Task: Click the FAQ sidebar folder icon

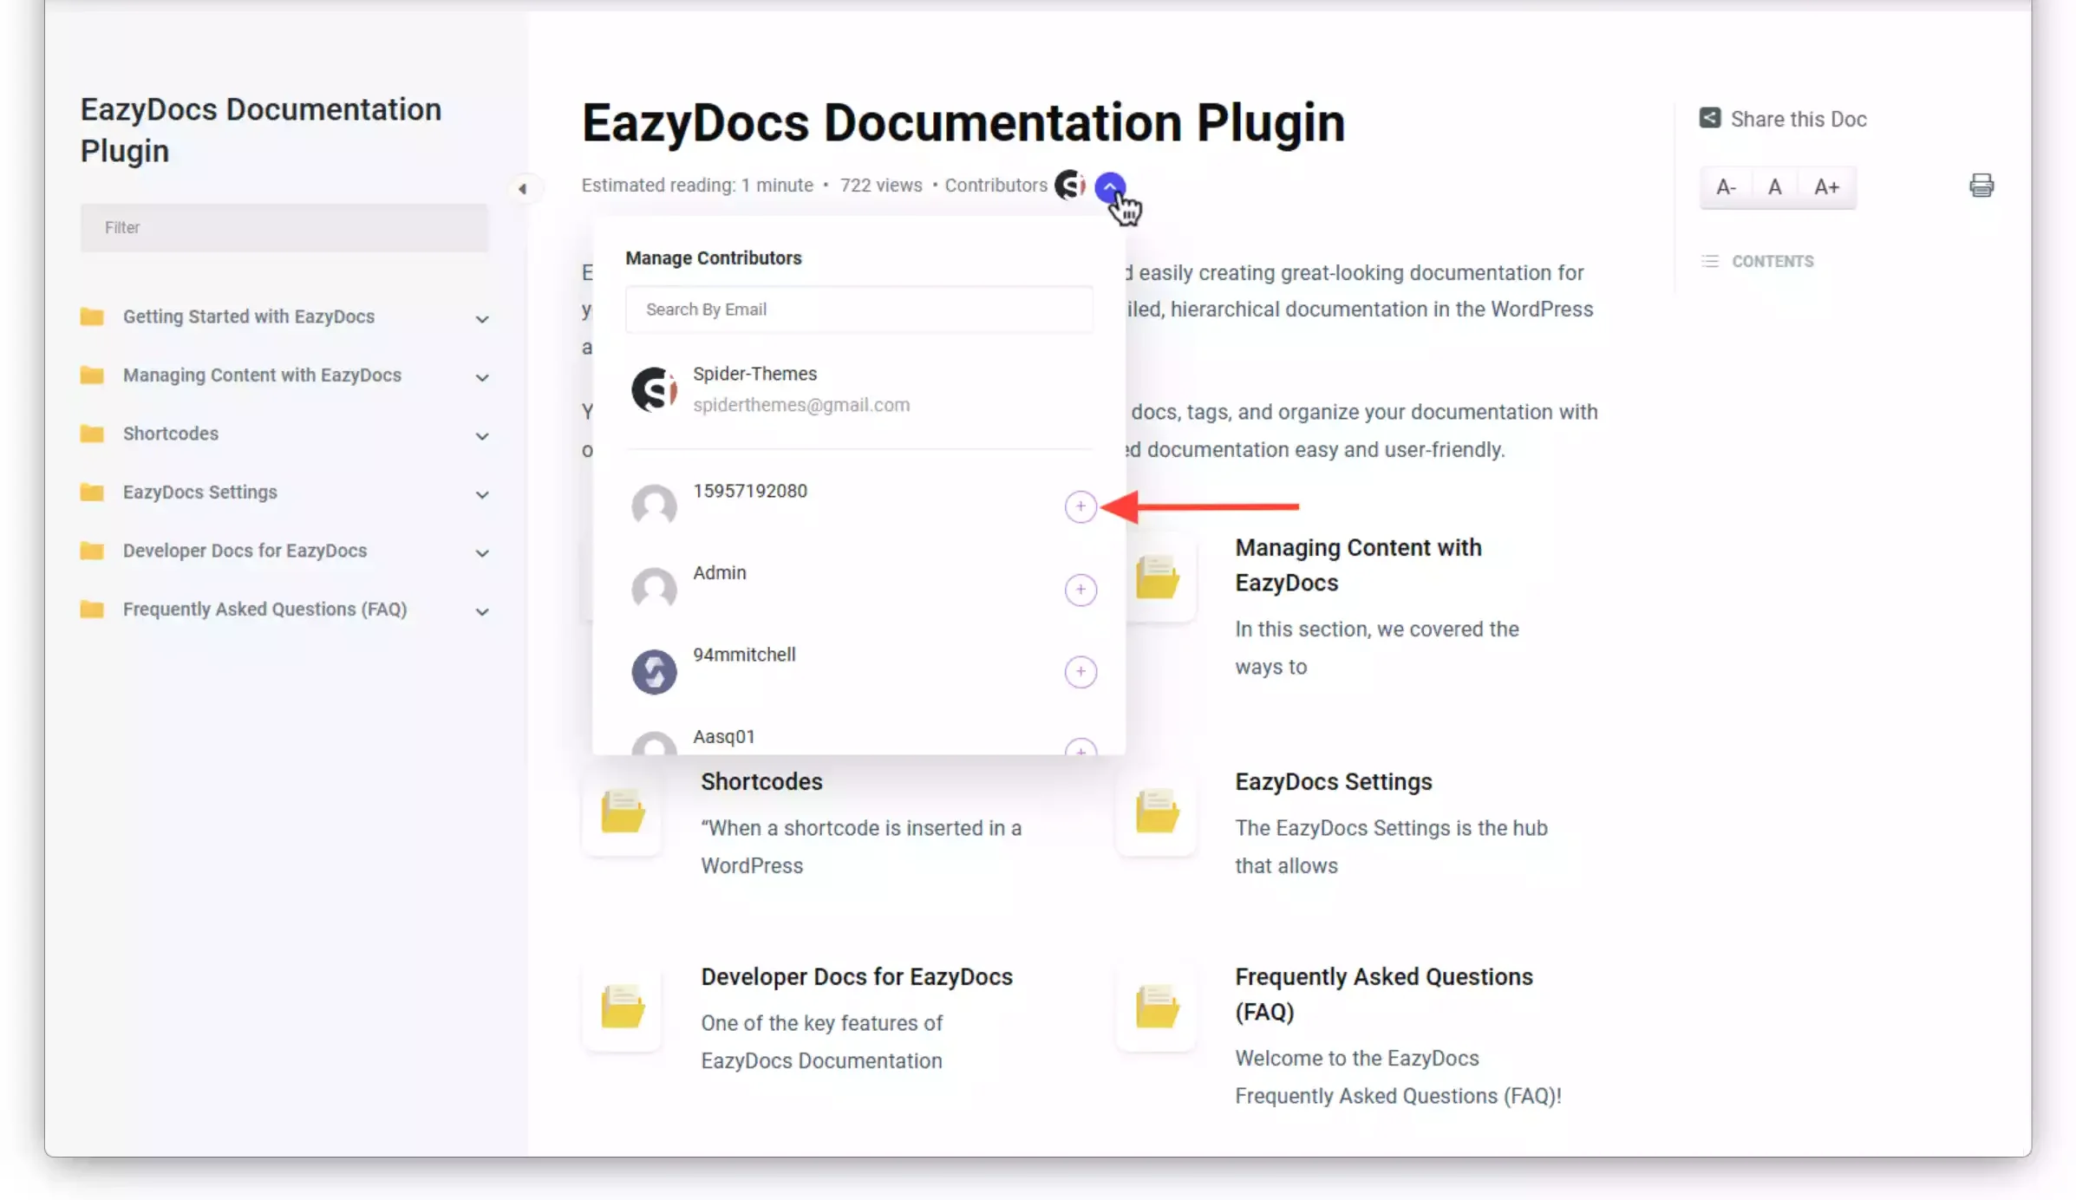Action: [92, 609]
